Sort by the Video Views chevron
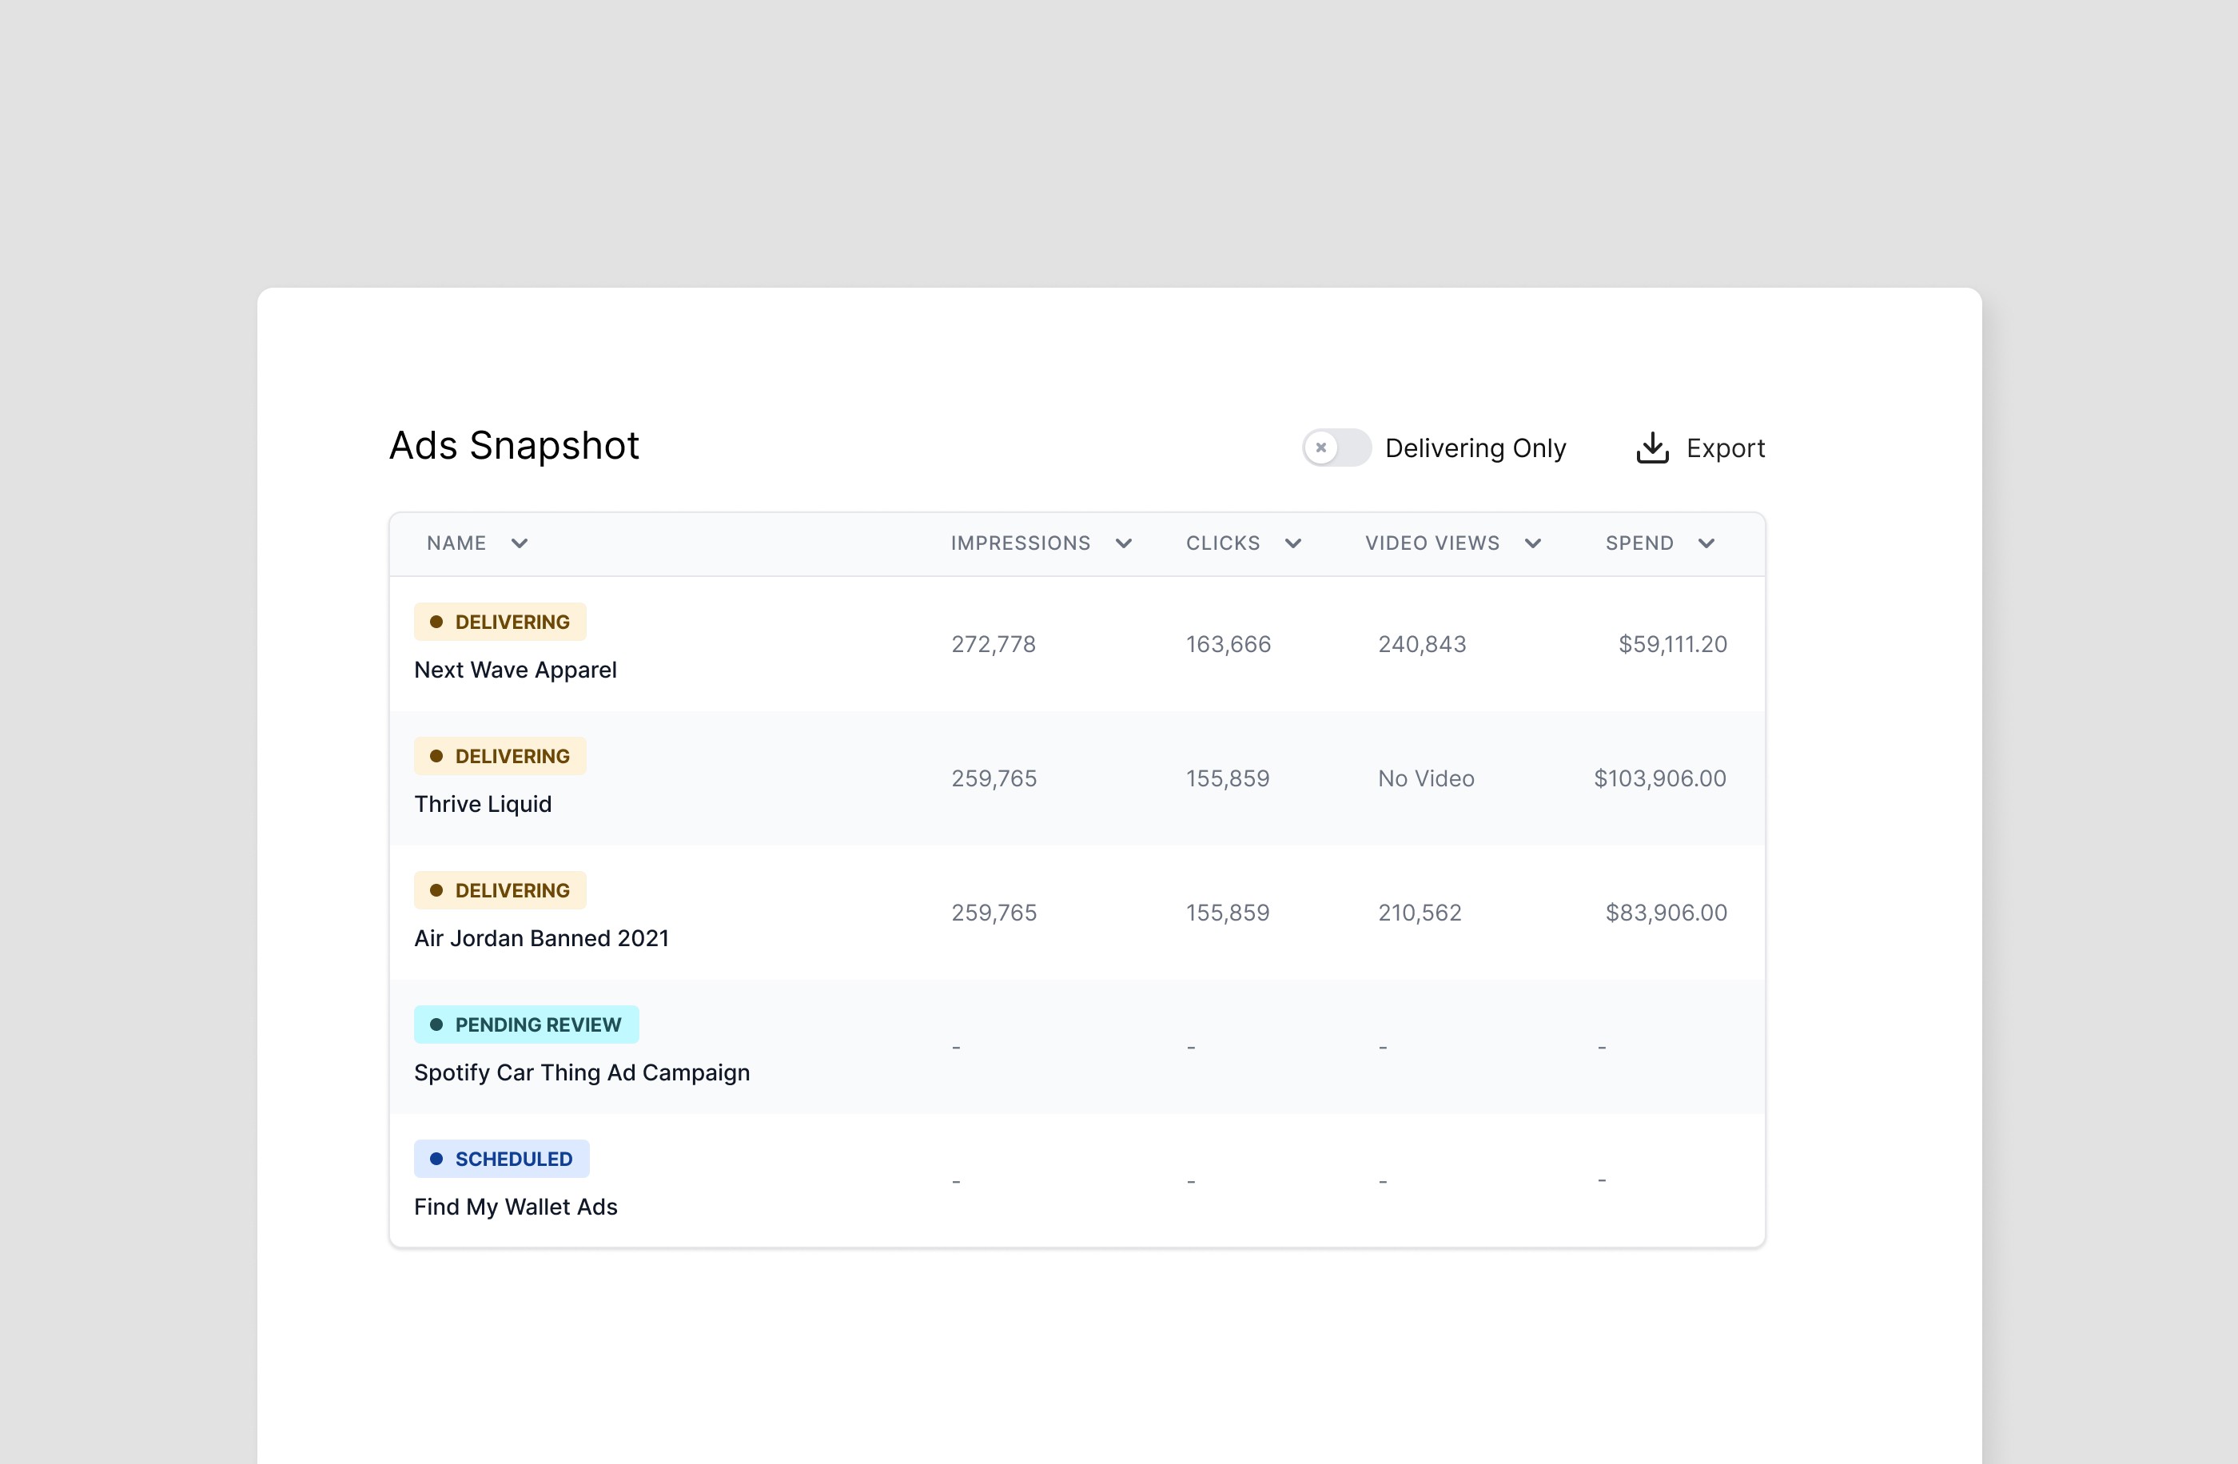The width and height of the screenshot is (2238, 1464). coord(1531,543)
